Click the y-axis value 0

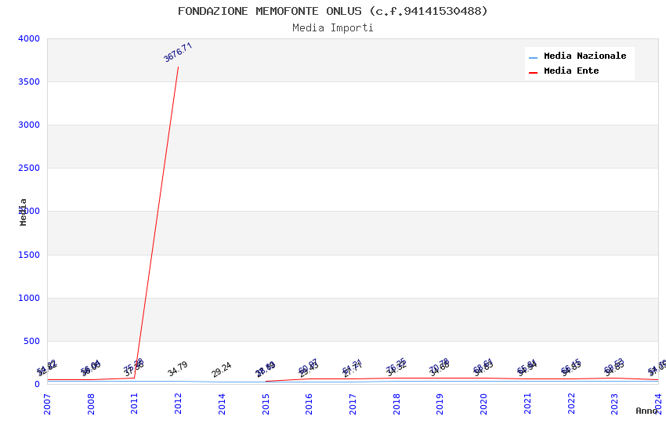point(38,384)
